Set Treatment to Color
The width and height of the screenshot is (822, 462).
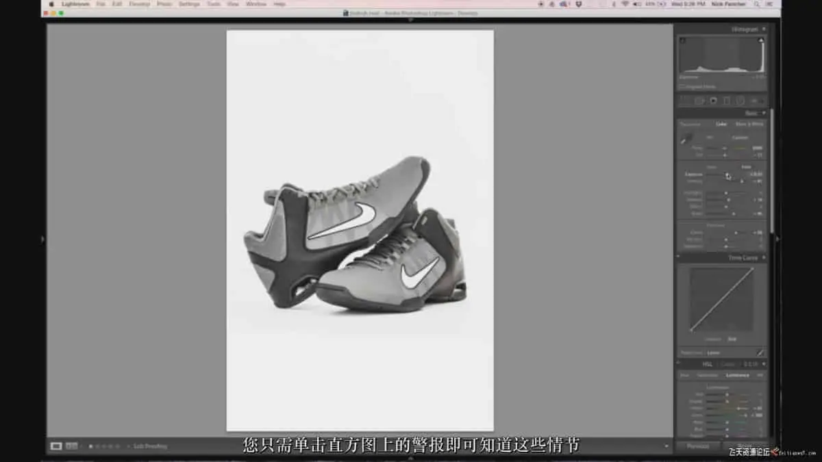tap(721, 124)
